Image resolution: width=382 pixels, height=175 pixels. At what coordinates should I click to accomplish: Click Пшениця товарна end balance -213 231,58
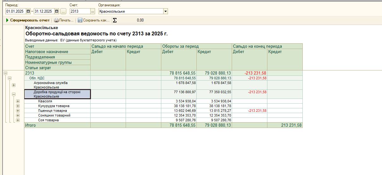pyautogui.click(x=249, y=111)
